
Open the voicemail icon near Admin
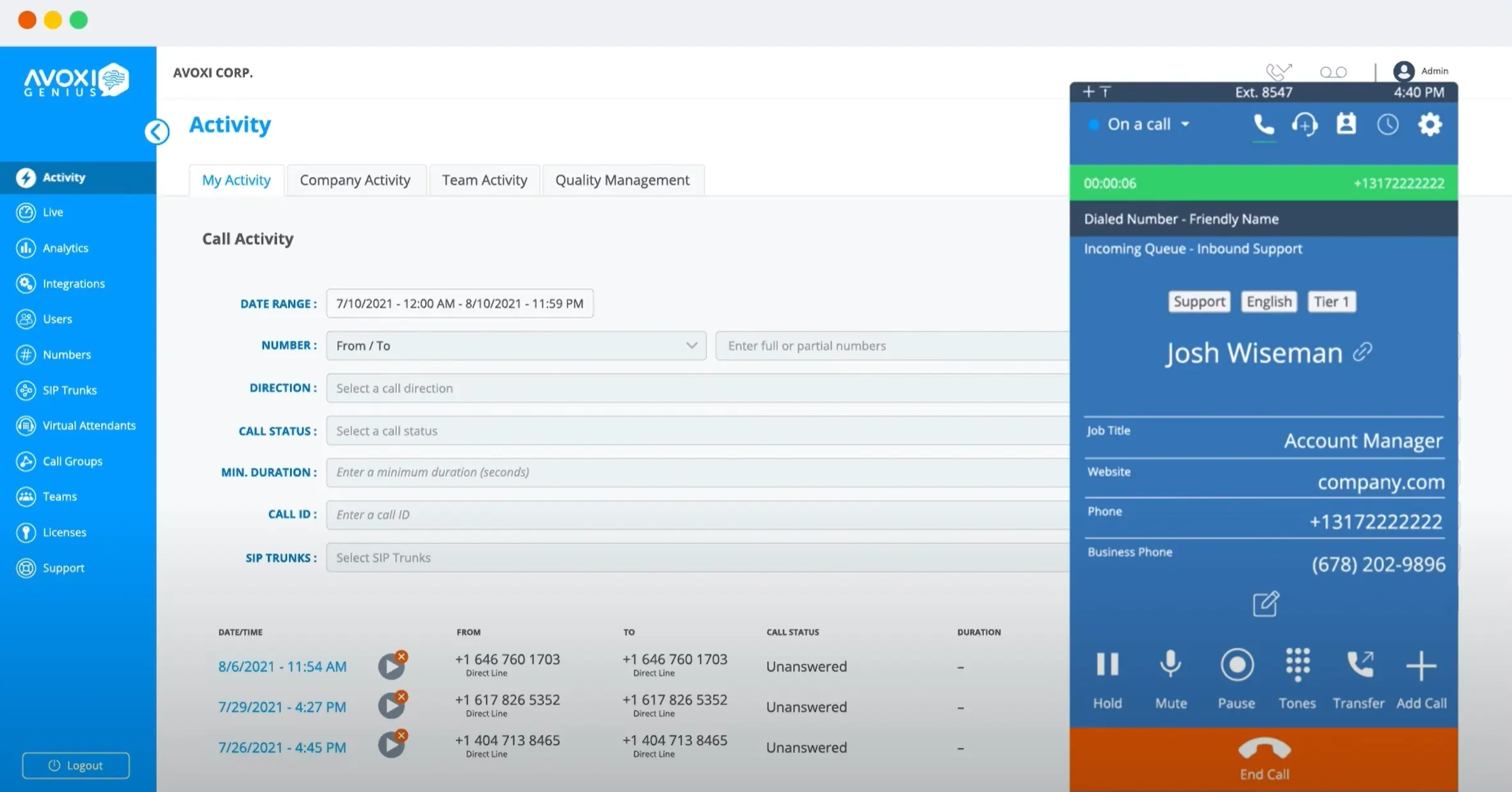tap(1333, 72)
